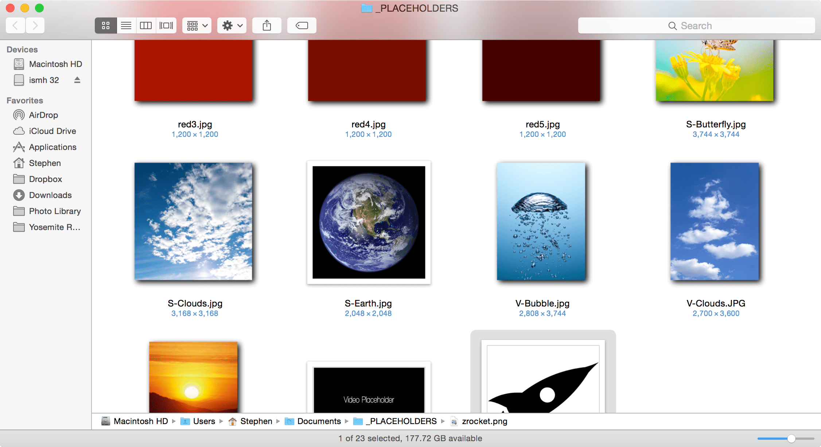
Task: Open Dropbox from the sidebar
Action: 45,179
